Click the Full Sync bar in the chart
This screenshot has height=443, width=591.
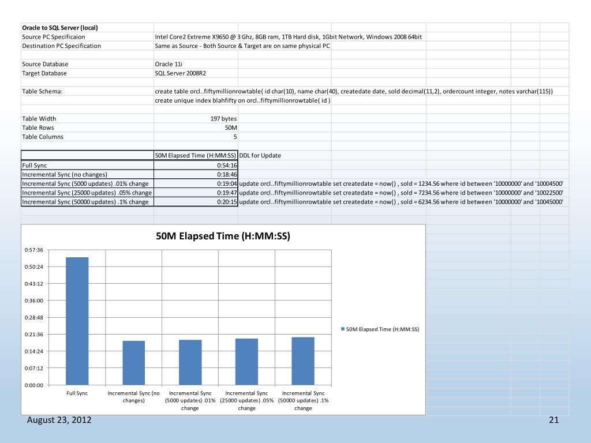(77, 321)
